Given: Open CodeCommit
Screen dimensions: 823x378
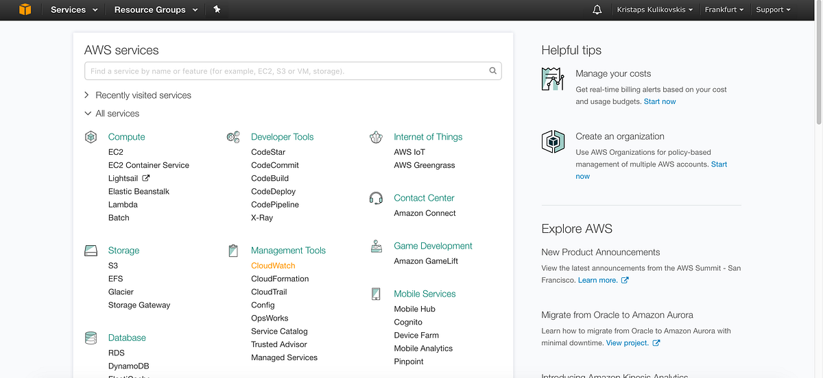Looking at the screenshot, I should tap(275, 165).
